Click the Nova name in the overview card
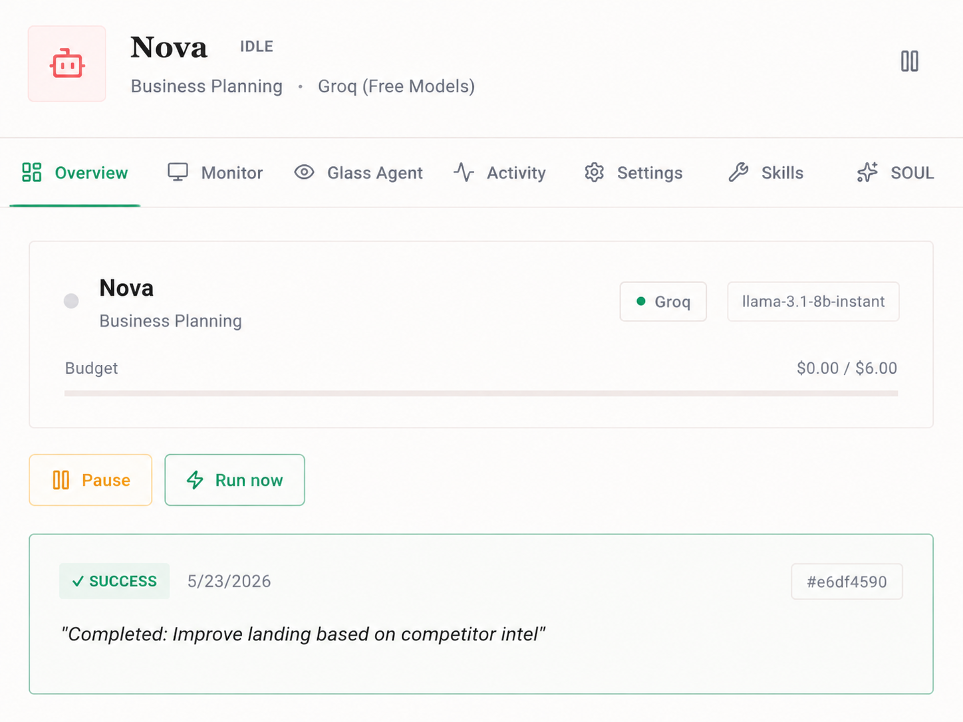 coord(126,288)
